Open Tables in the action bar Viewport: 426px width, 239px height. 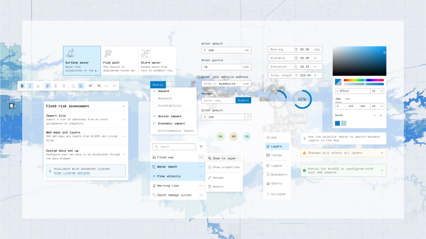(x=277, y=155)
